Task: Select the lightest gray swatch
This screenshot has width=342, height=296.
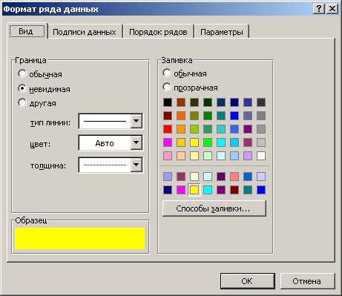Action: click(261, 142)
